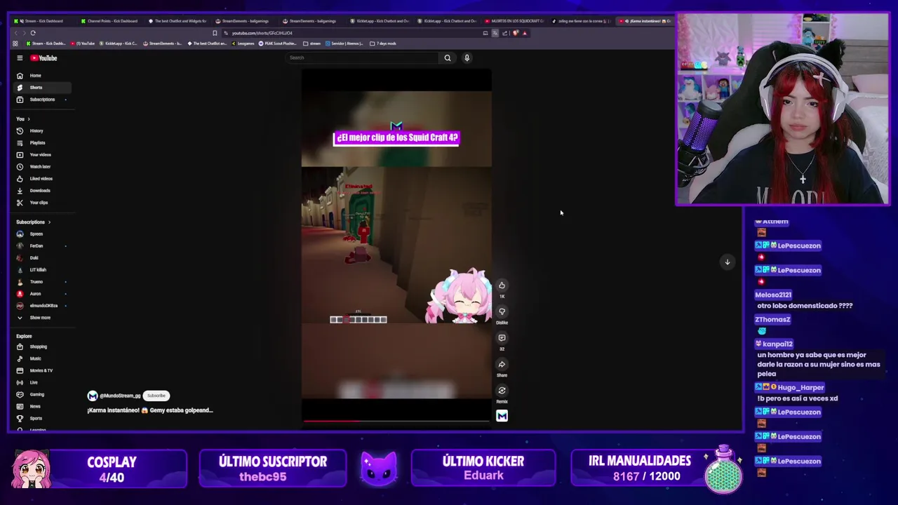Screen dimensions: 898x505
Task: Open Movies & TV in Explore
Action: pyautogui.click(x=42, y=370)
